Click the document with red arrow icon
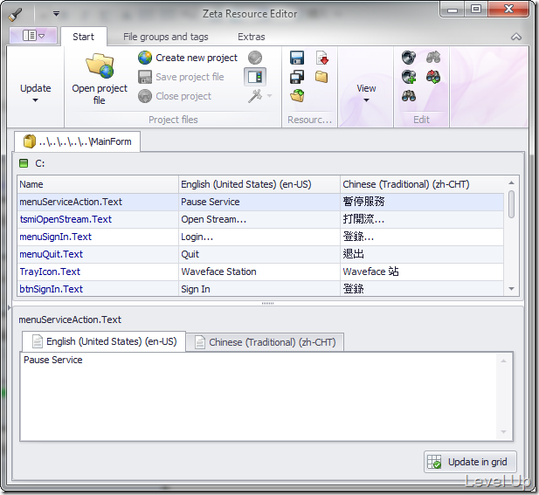This screenshot has width=539, height=495. (321, 58)
